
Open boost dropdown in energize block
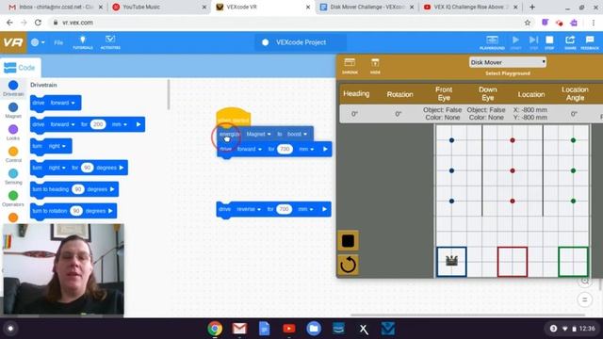tap(297, 134)
